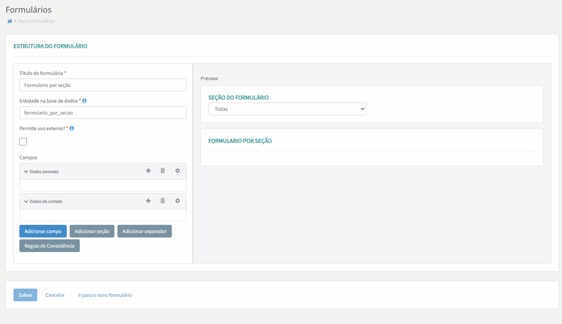Collapse the Dados de contato section

click(26, 202)
